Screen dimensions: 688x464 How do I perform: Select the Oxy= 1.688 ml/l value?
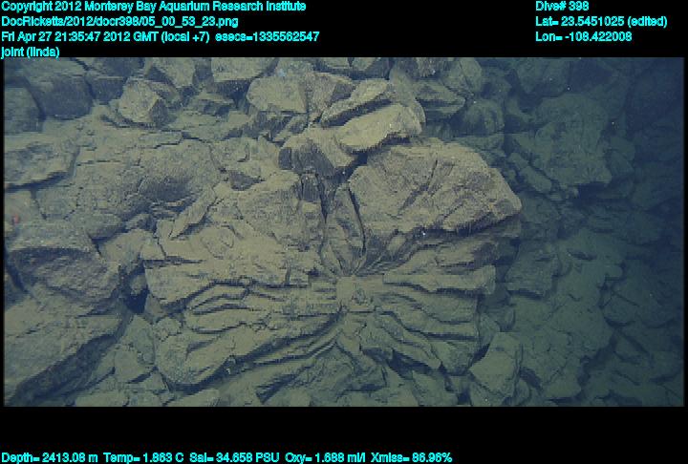click(x=325, y=458)
